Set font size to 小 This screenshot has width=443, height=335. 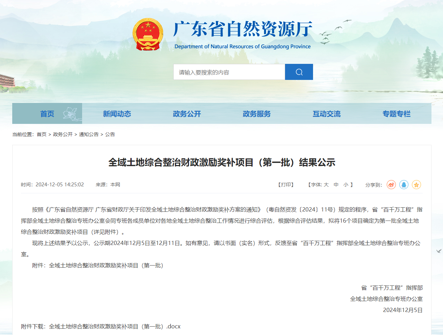pyautogui.click(x=346, y=185)
